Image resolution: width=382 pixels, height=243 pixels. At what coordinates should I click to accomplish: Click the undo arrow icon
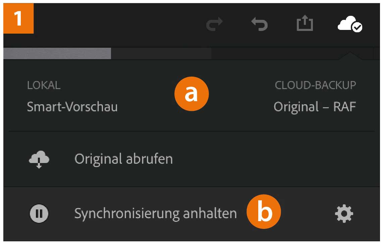pyautogui.click(x=260, y=25)
